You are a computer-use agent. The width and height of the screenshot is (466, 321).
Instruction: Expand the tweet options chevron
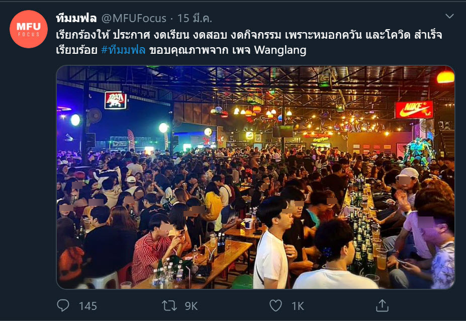click(x=449, y=17)
